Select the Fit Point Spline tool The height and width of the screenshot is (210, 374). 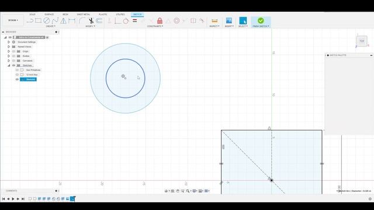click(x=55, y=21)
